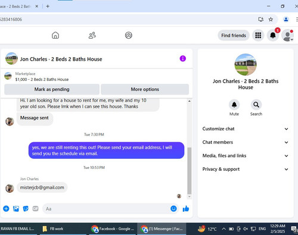Click the 'Tue 10:53 PM' timestamp
This screenshot has width=298, height=235.
pyautogui.click(x=94, y=168)
